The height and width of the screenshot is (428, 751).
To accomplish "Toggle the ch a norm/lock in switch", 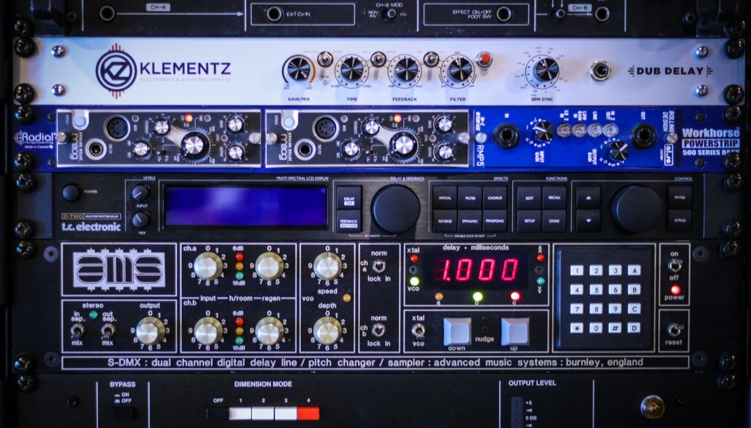I will click(378, 266).
